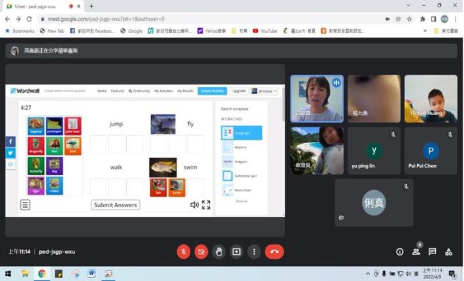Open more options three-dot menu
This screenshot has width=464, height=281.
[254, 252]
